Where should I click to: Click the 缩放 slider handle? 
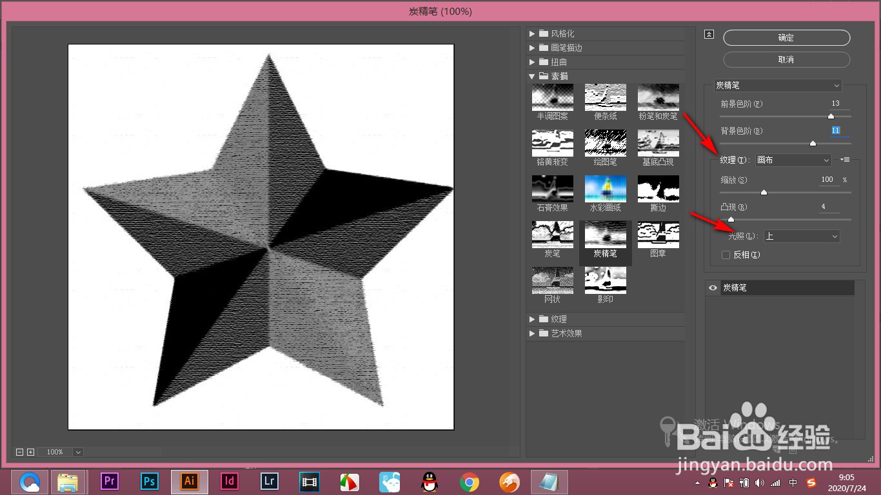(x=764, y=192)
